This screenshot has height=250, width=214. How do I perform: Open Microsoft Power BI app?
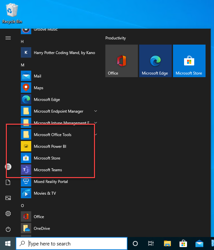point(59,146)
